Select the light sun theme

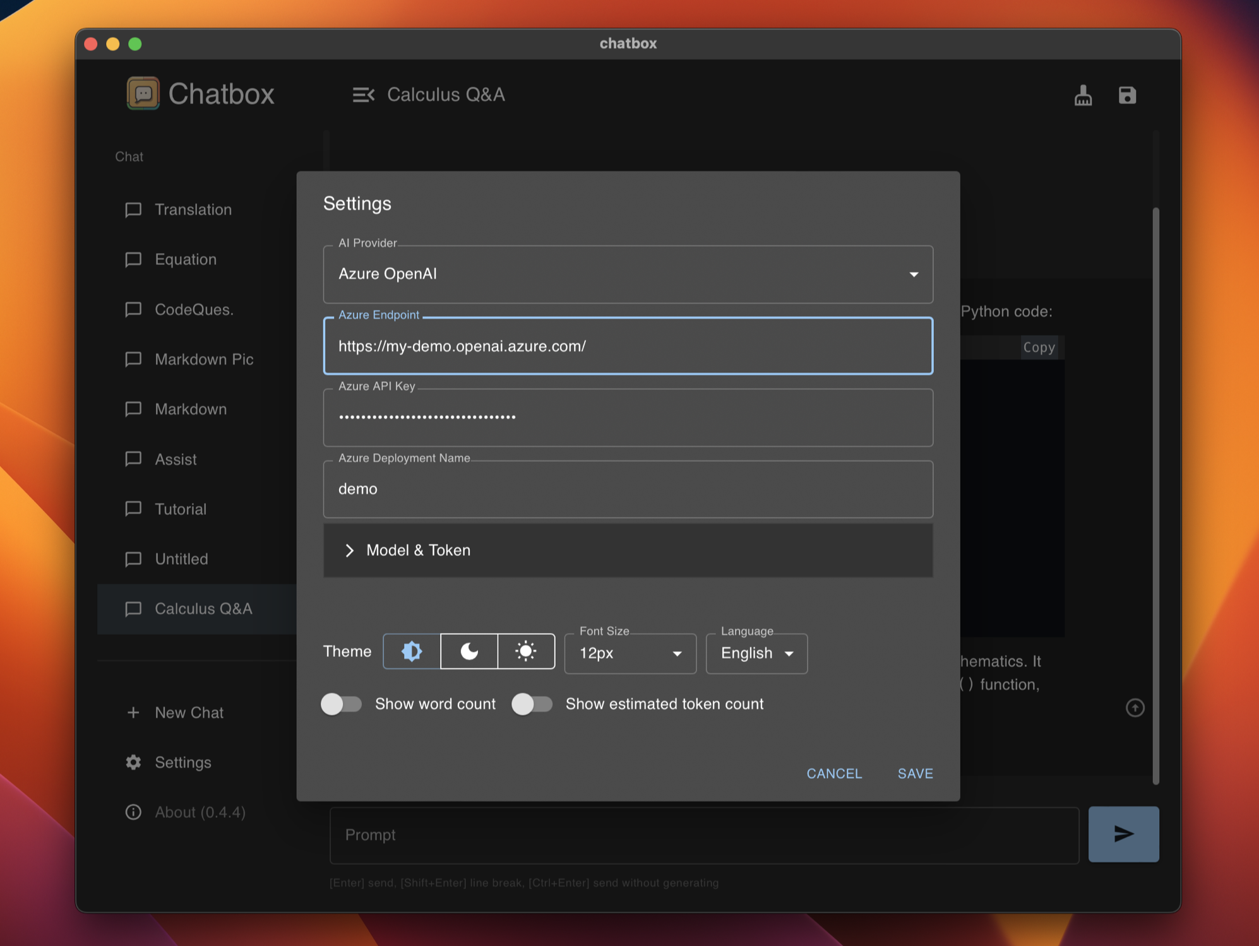(526, 651)
